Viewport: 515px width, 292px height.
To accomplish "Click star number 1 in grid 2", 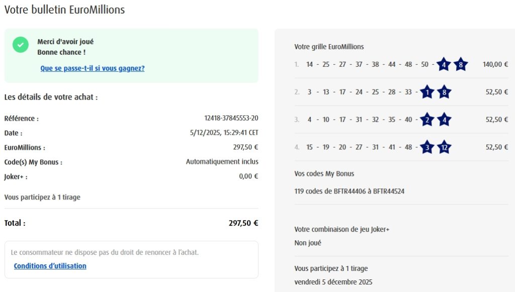I will tap(427, 92).
